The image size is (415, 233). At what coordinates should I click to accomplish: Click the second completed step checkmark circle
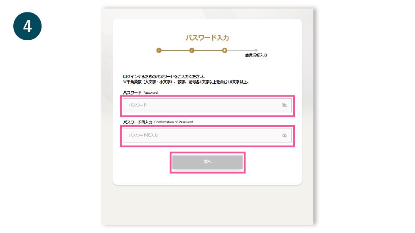point(192,50)
